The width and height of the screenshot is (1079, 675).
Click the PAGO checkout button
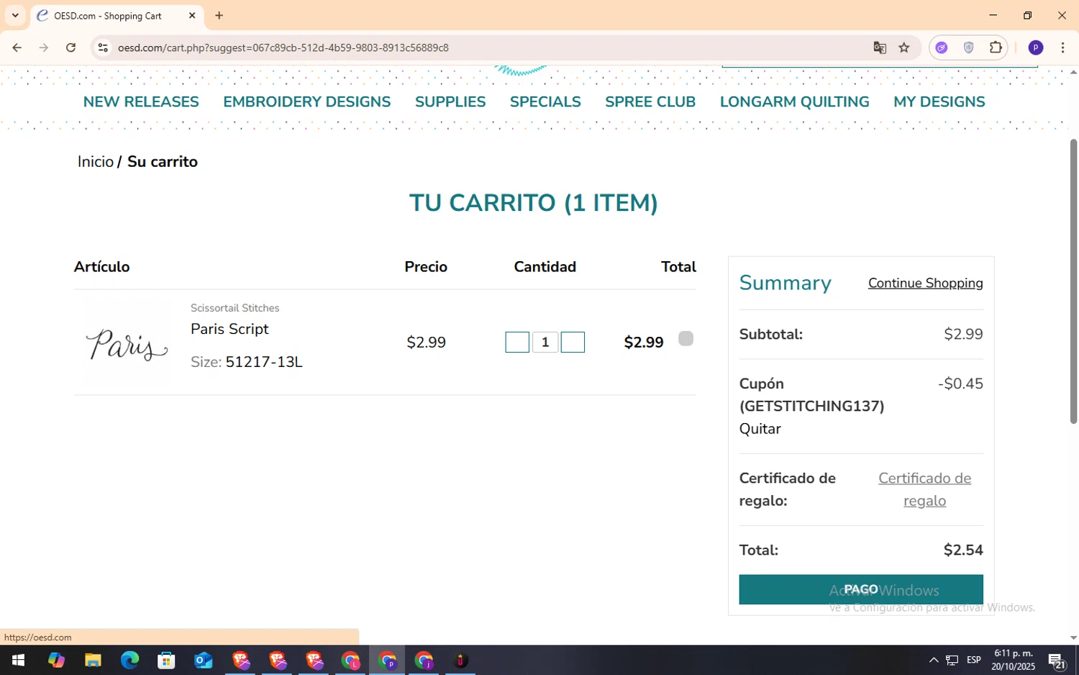[861, 589]
